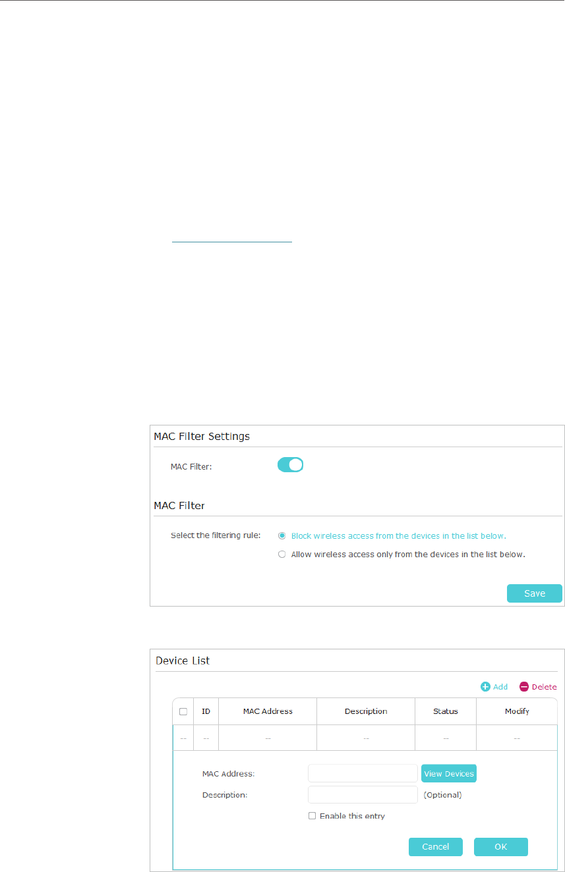Click the MAC Address column header

268,711
